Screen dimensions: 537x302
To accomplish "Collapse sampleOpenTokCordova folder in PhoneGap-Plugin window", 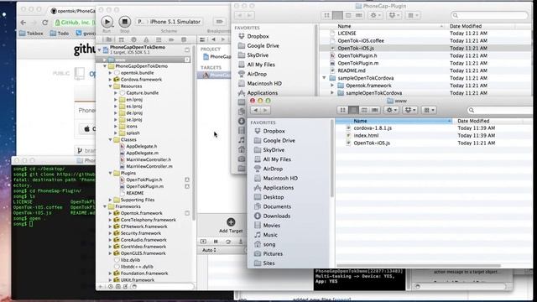I will (324, 78).
